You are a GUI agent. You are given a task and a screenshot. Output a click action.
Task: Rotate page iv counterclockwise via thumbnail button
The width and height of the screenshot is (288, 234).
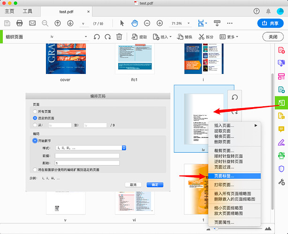pyautogui.click(x=235, y=97)
